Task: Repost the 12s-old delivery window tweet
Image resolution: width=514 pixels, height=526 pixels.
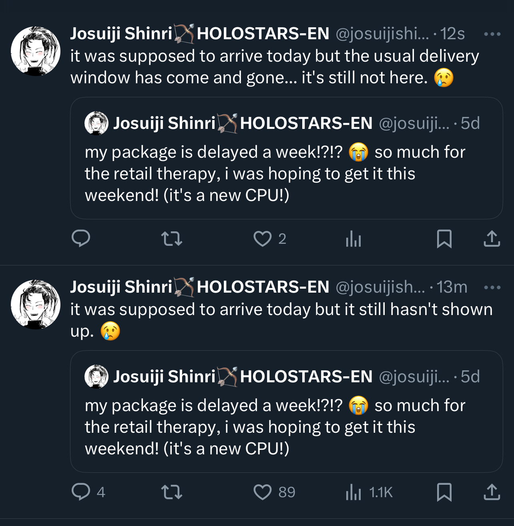Action: pyautogui.click(x=171, y=239)
